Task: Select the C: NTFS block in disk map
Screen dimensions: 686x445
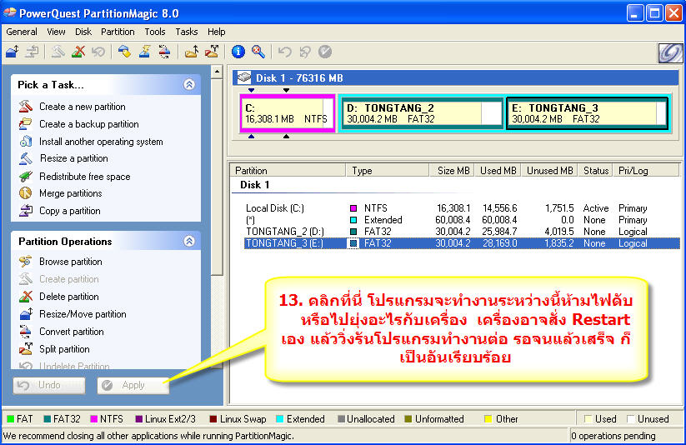Action: click(287, 113)
